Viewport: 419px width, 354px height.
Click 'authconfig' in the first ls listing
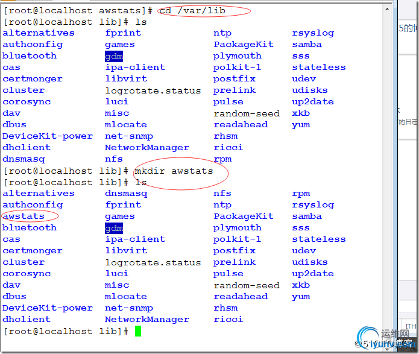point(33,45)
